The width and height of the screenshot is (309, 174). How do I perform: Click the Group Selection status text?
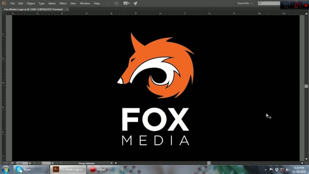click(x=86, y=164)
